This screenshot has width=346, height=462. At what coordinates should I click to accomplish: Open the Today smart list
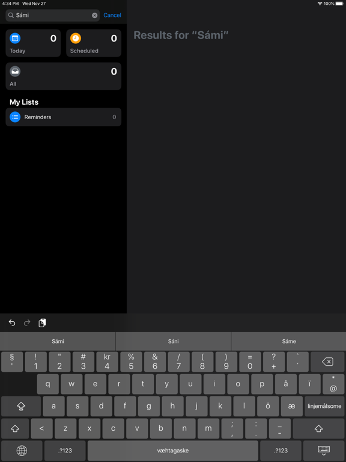point(33,43)
